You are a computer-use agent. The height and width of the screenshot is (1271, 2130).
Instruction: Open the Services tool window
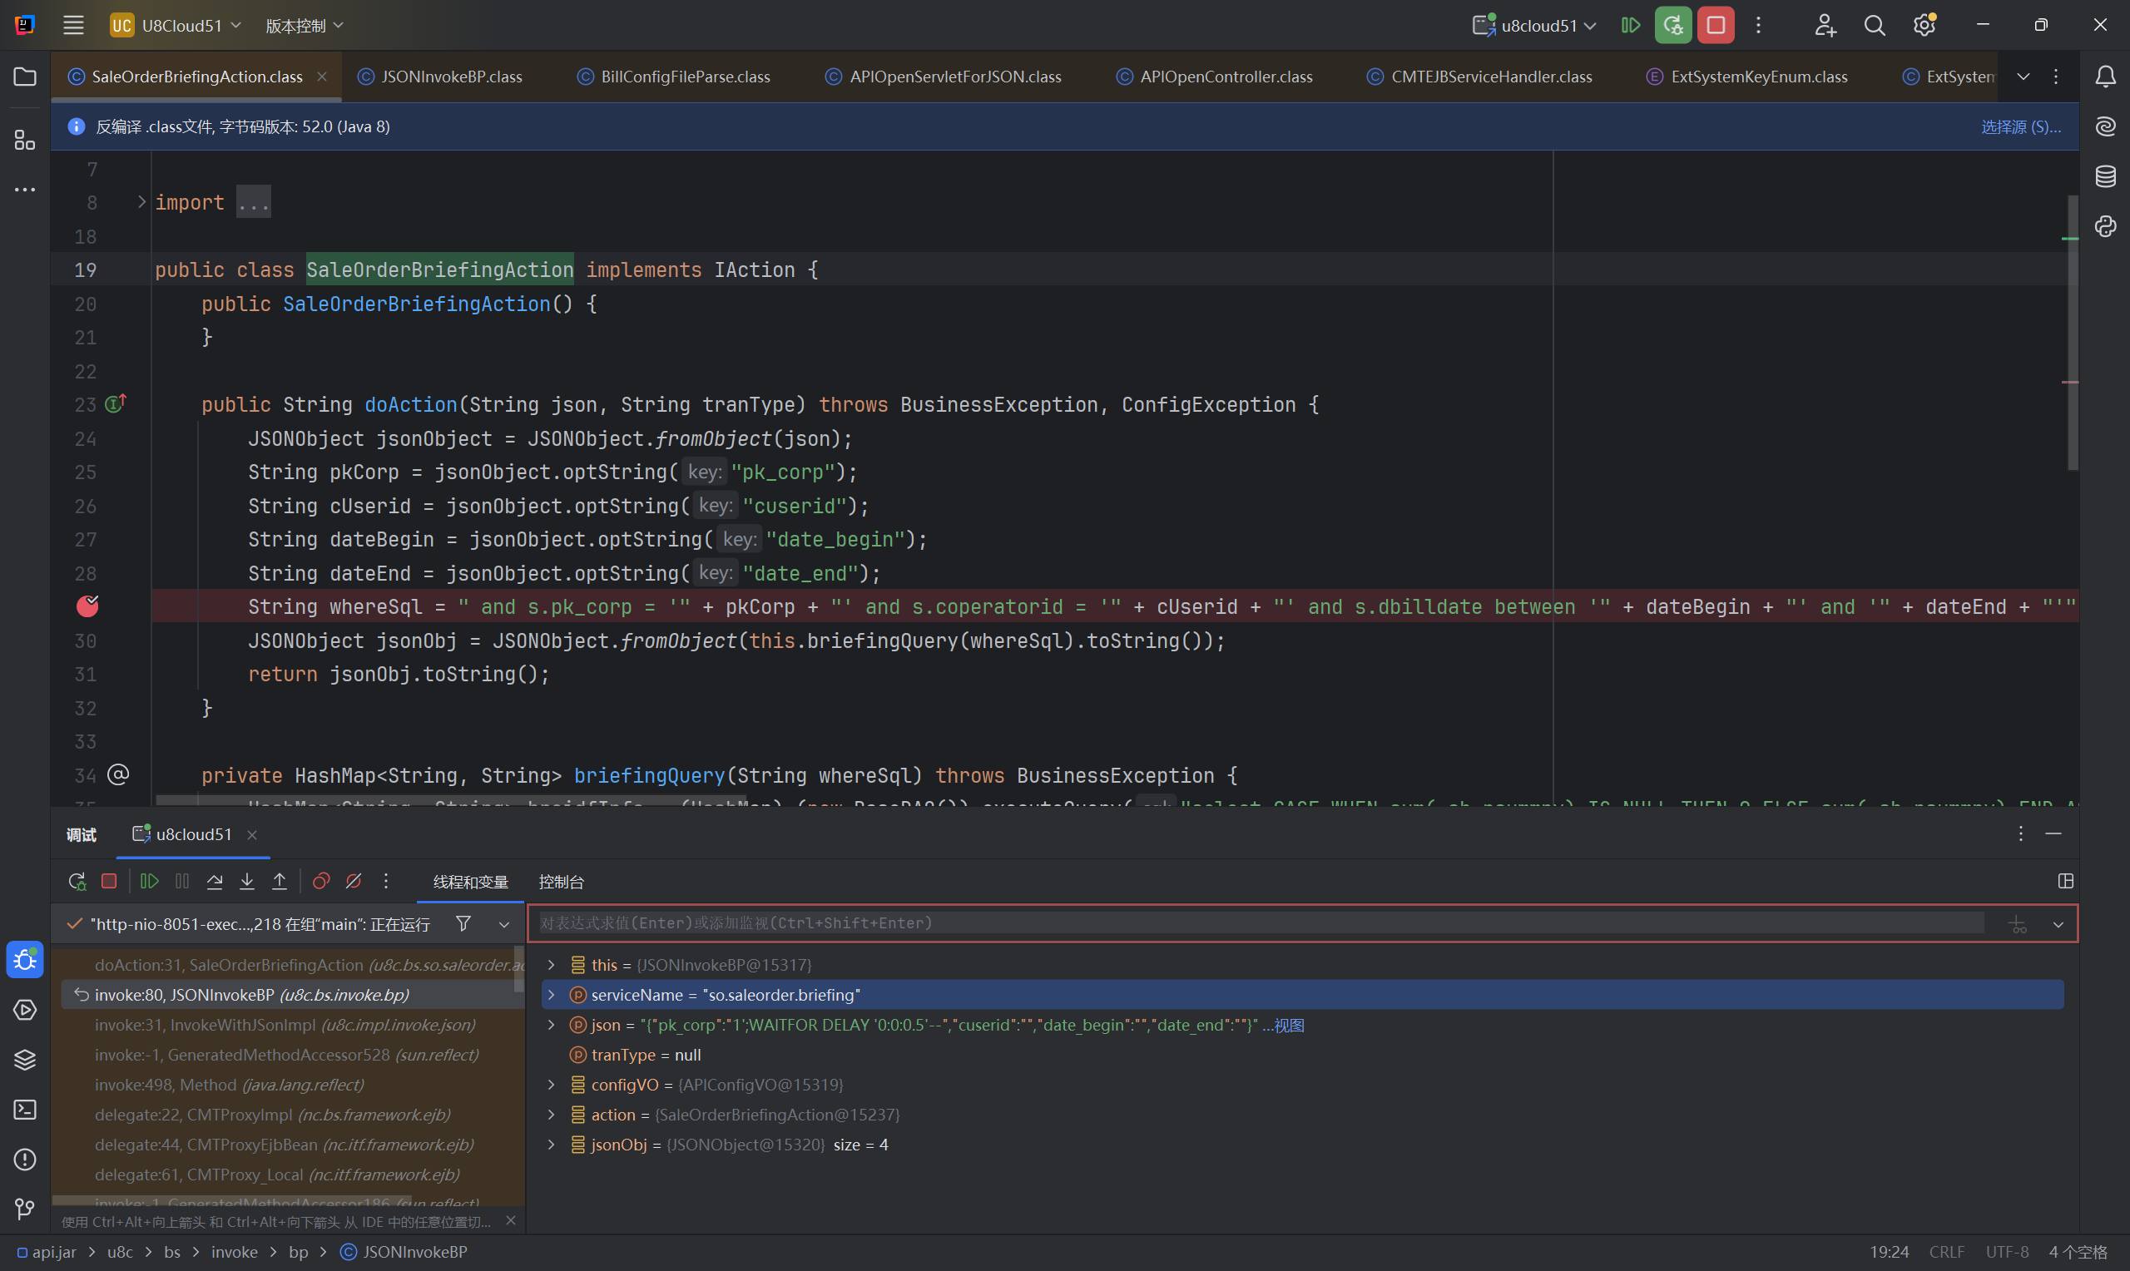coord(25,1010)
